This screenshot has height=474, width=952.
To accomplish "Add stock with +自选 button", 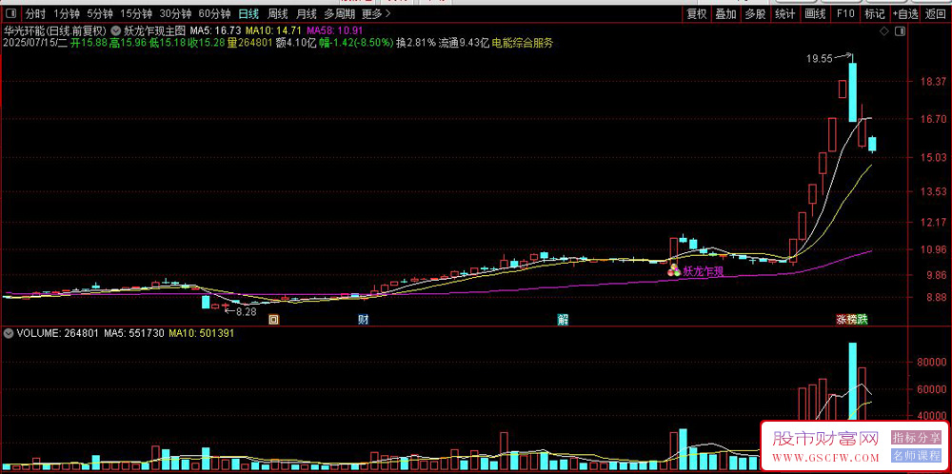I will [905, 13].
